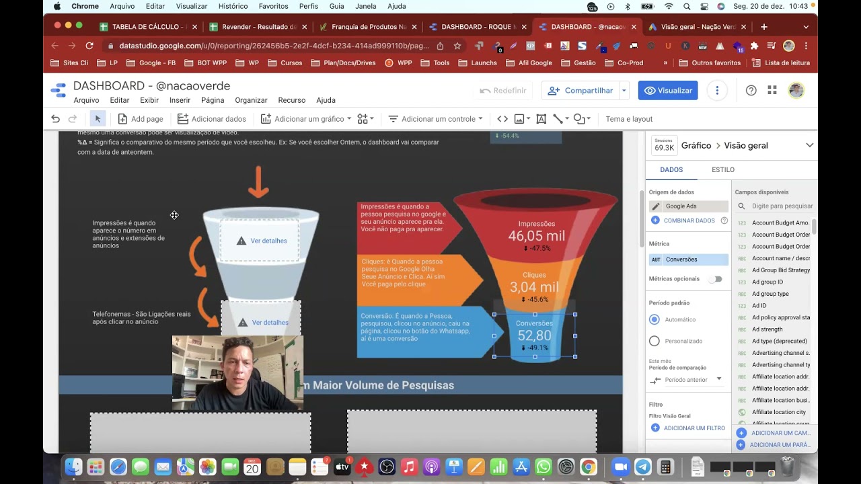Open Tema e layout panel
Image resolution: width=861 pixels, height=484 pixels.
click(629, 119)
